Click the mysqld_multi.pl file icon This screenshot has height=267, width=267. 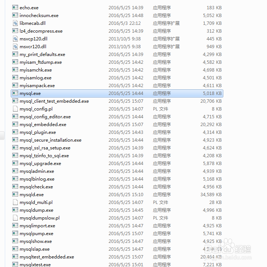[15, 202]
